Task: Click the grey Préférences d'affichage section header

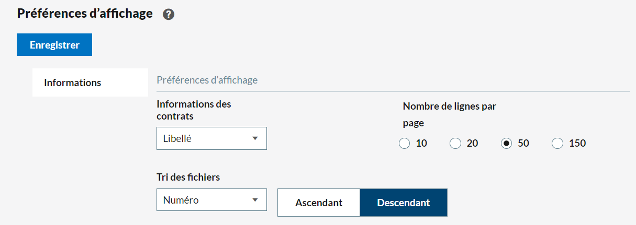Action: [207, 80]
